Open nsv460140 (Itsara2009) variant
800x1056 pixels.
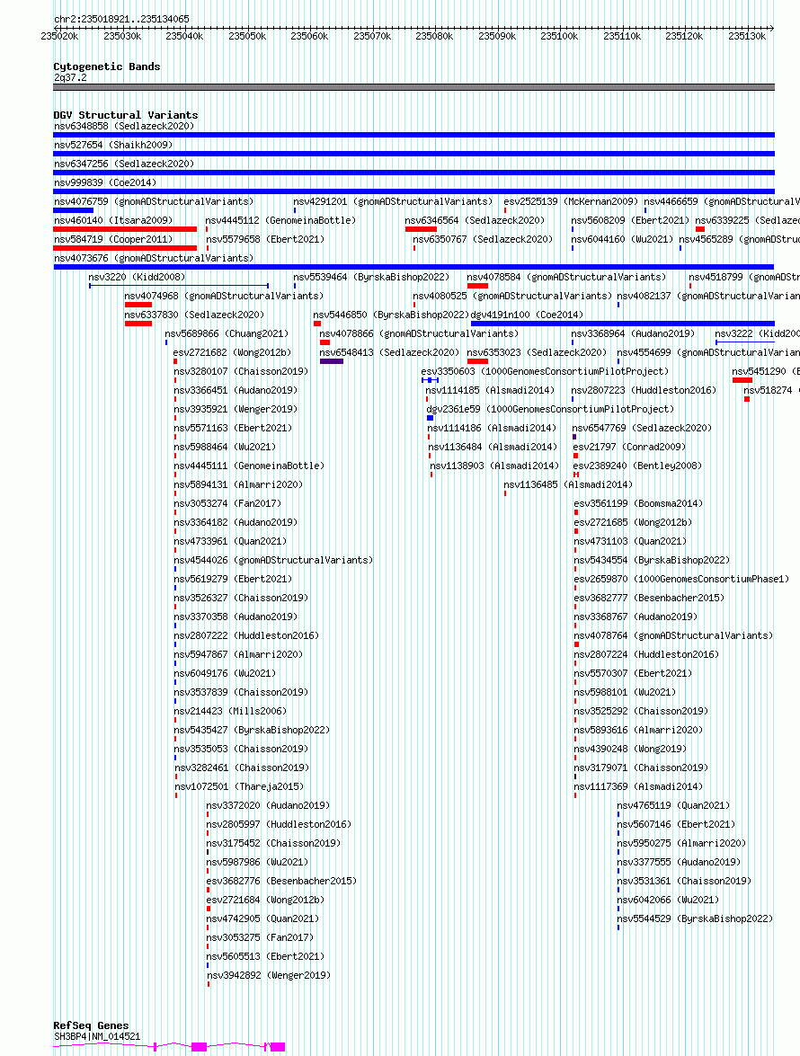point(113,220)
